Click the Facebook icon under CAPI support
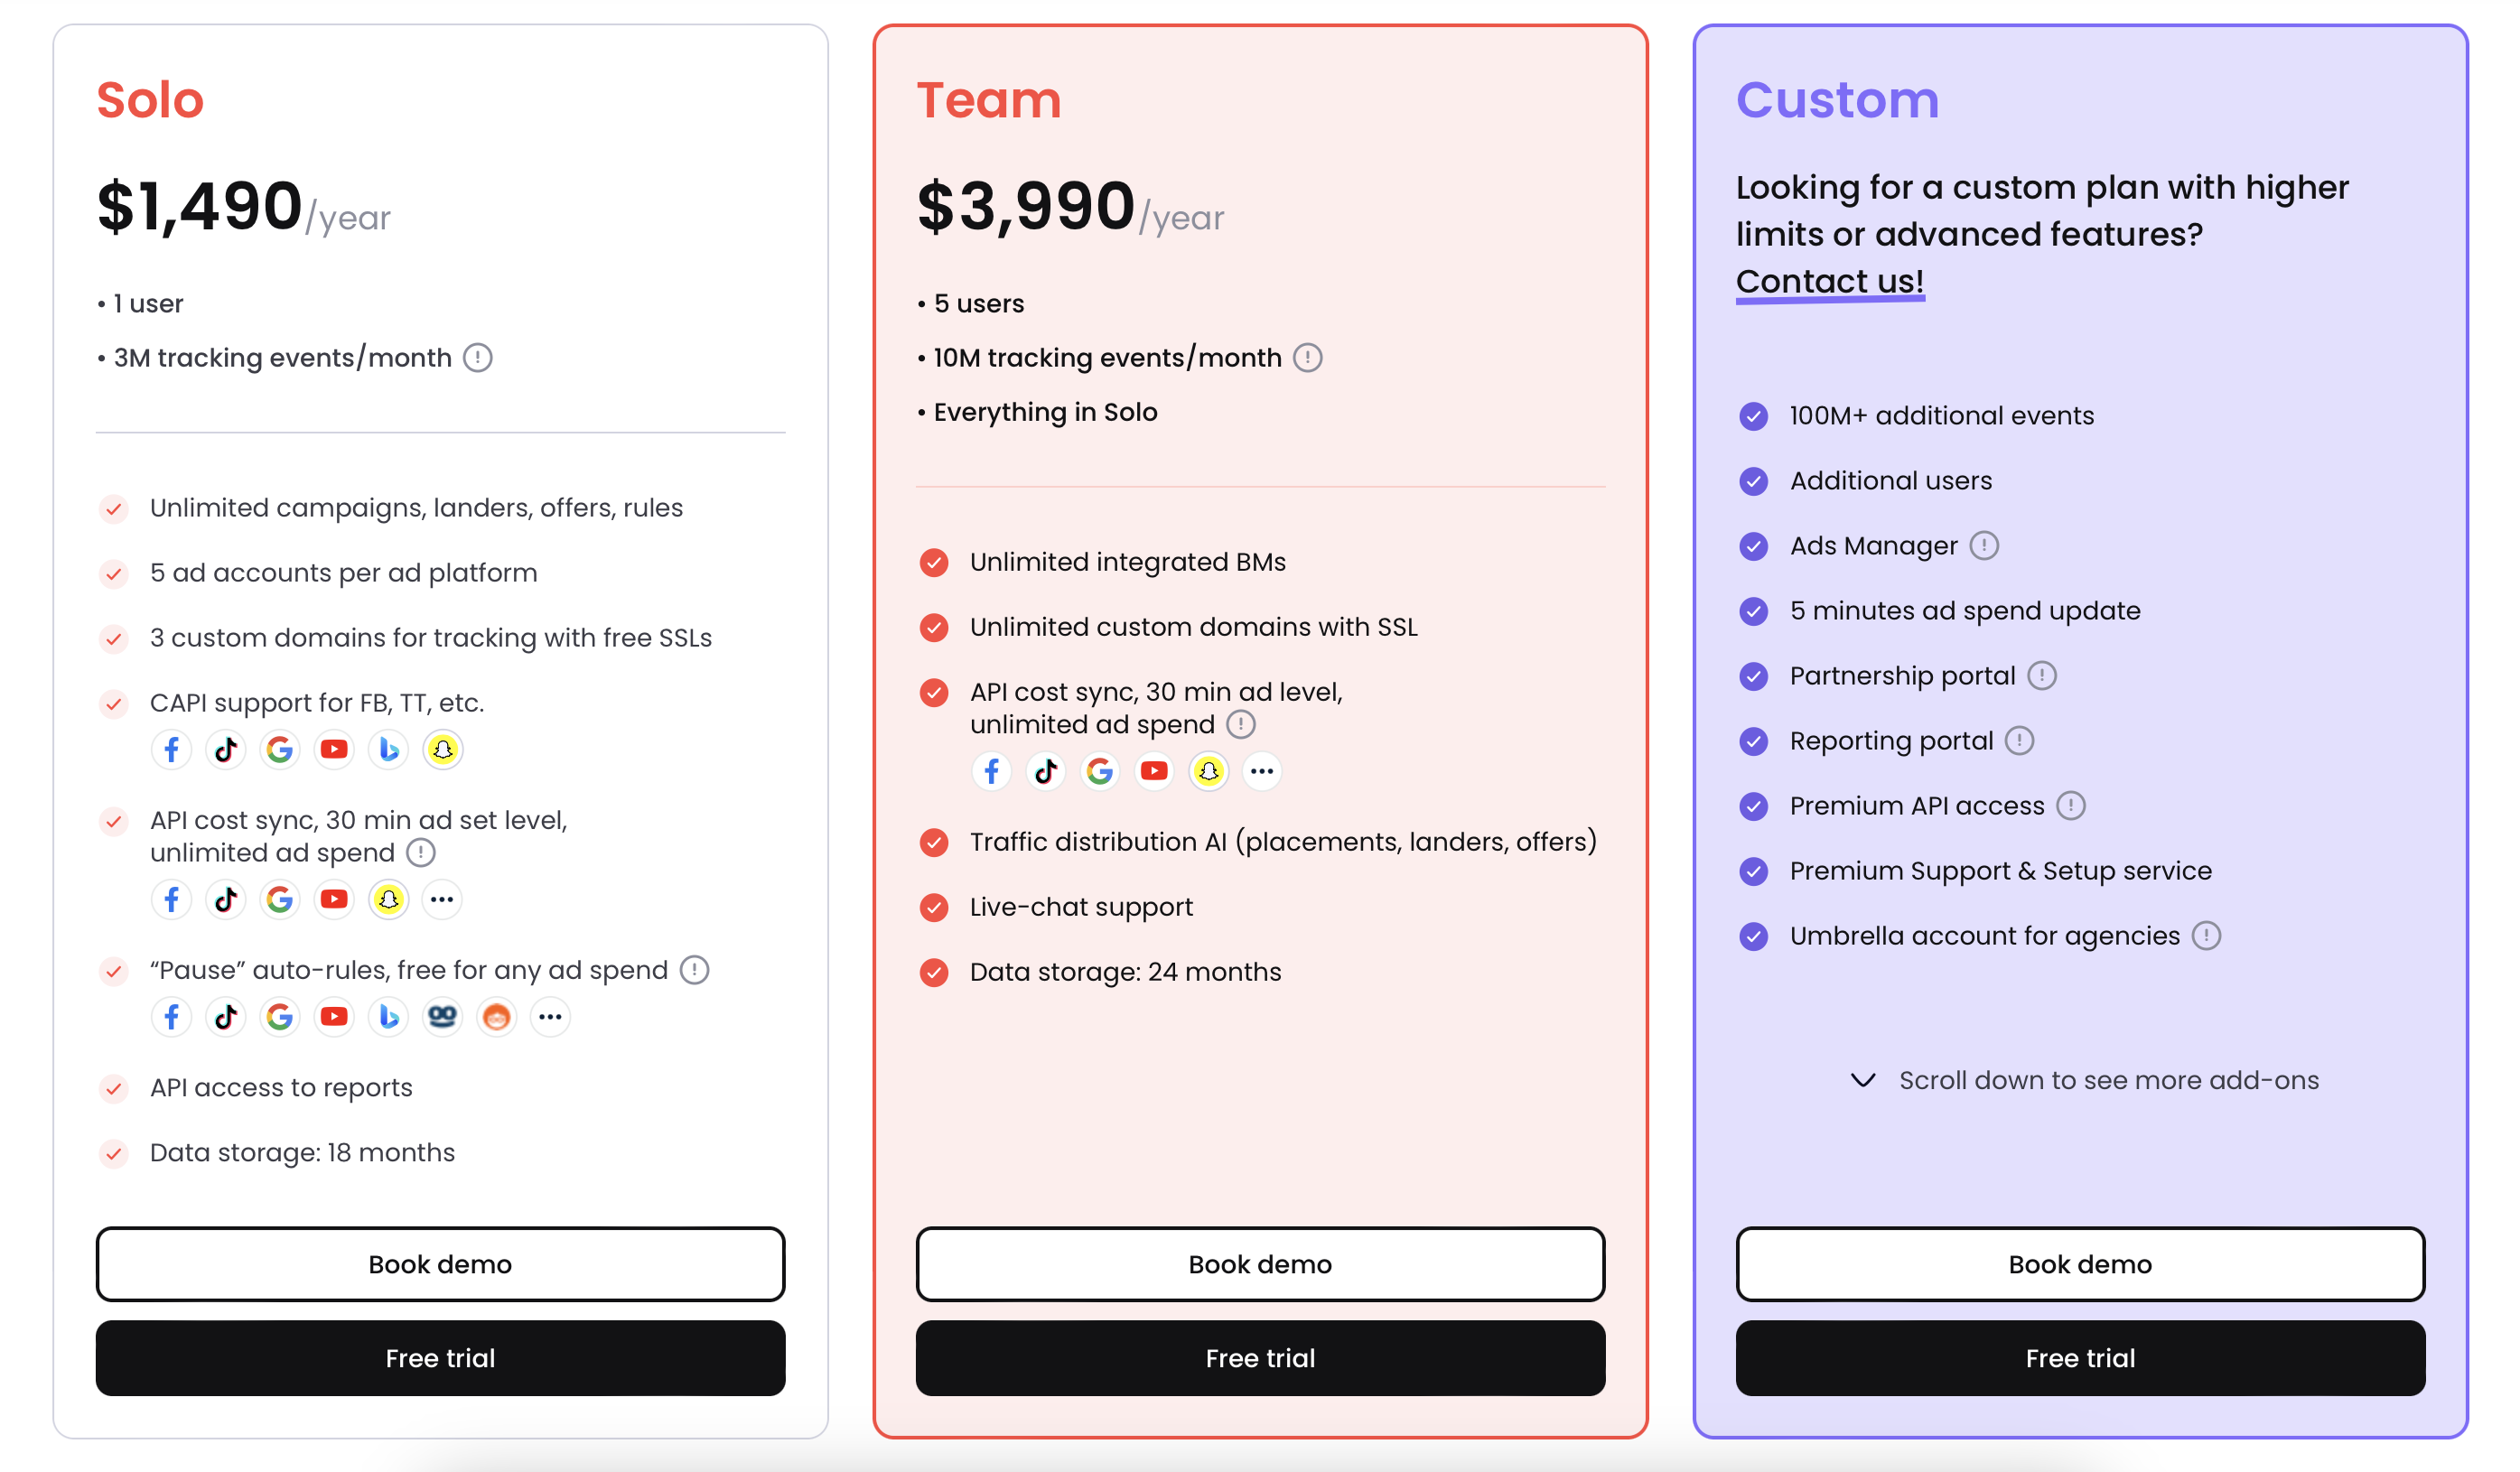 [172, 750]
